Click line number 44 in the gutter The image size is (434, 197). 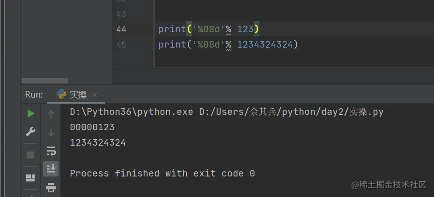tap(121, 29)
